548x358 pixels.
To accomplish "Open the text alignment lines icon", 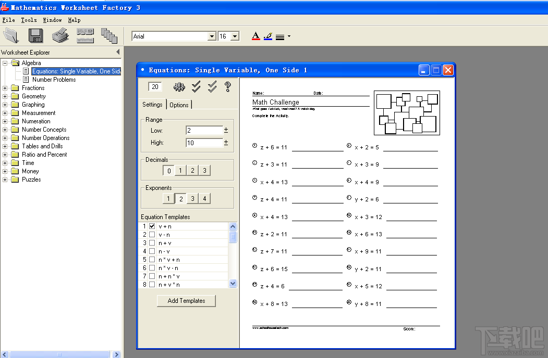I will 280,37.
